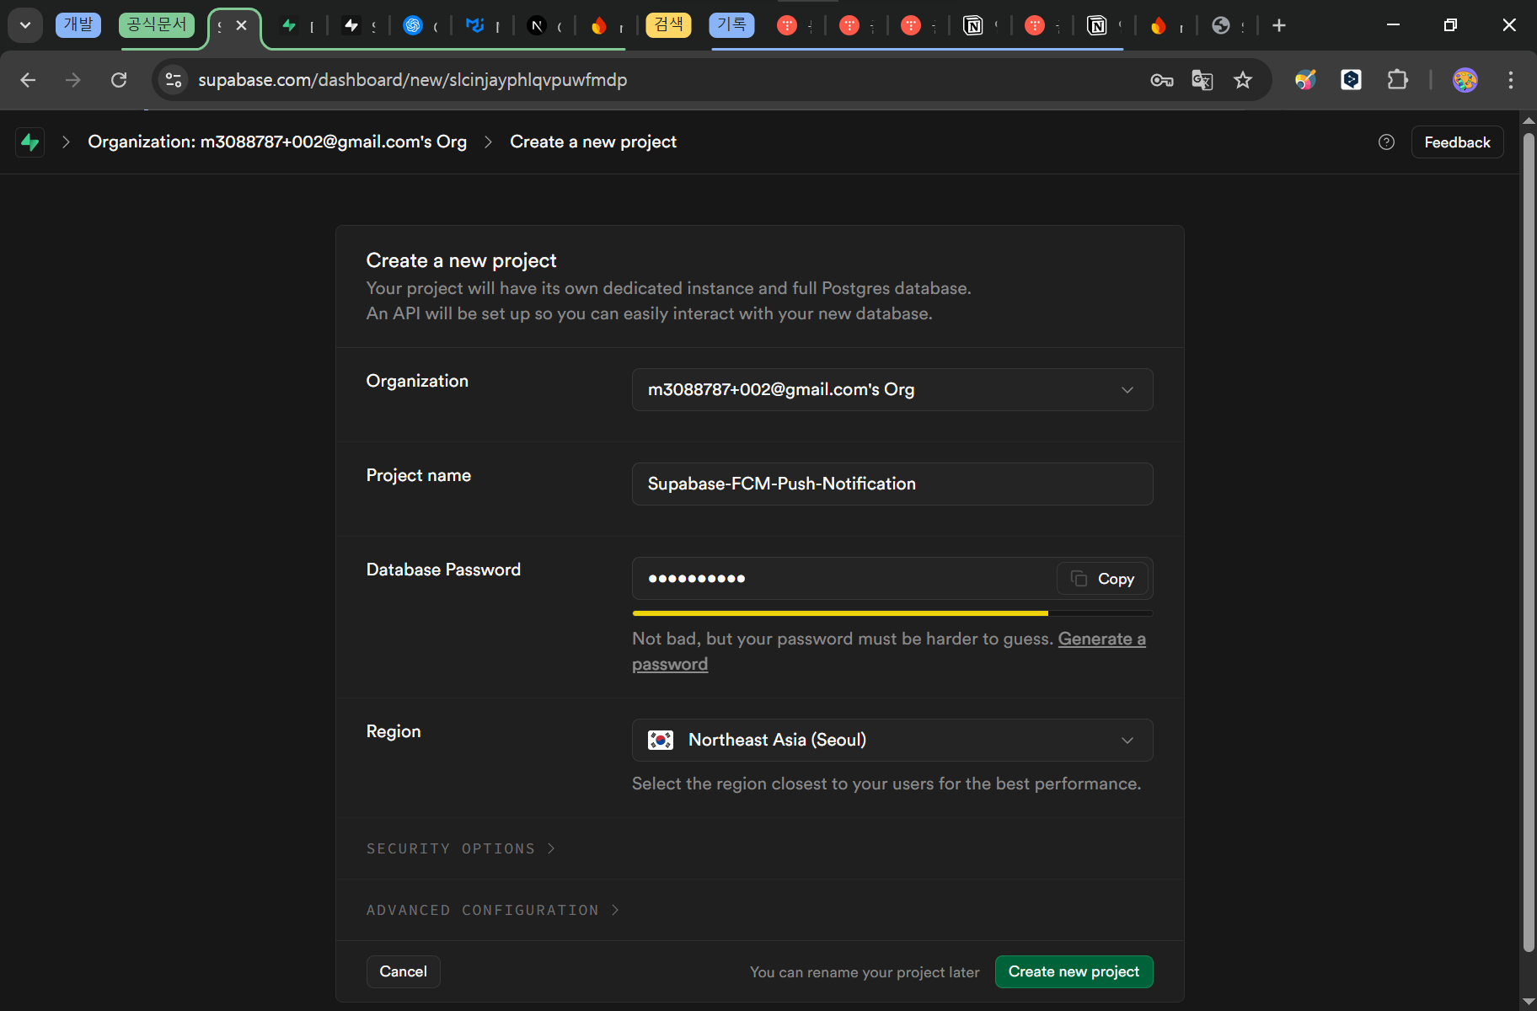Copy the database password
Screen dimensions: 1537x1011
tap(1102, 578)
